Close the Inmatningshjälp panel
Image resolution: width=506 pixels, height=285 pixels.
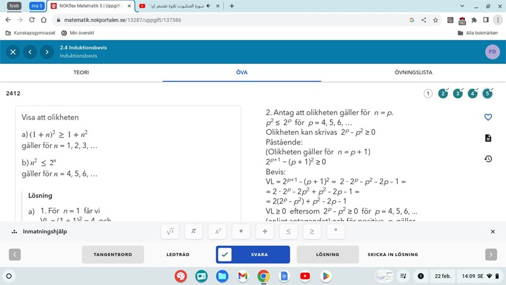click(493, 232)
